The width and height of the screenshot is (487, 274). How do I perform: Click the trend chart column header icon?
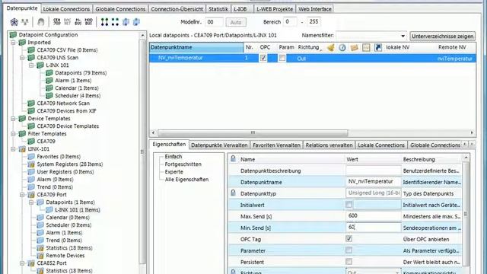click(366, 47)
